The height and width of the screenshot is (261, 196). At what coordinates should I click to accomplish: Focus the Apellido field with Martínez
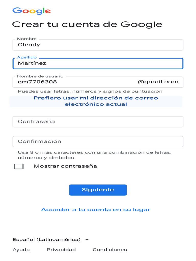[x=98, y=63]
